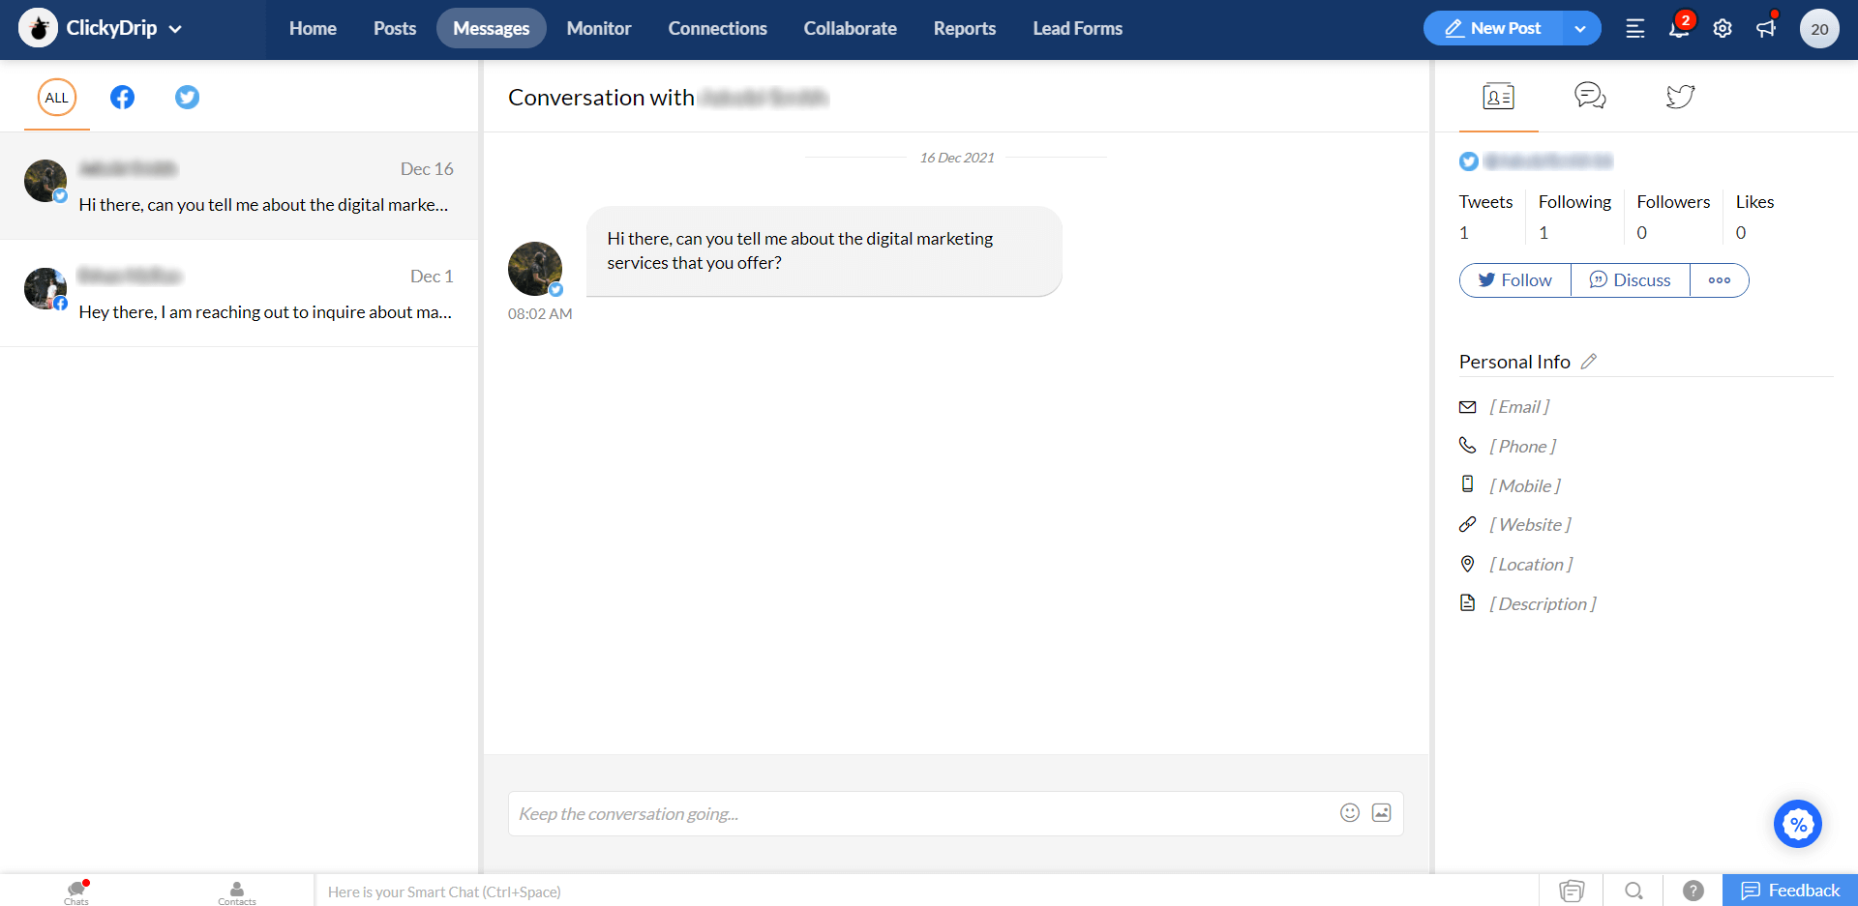Click the announcements megaphone icon
Screen dimensions: 1858x906
[x=1766, y=28]
